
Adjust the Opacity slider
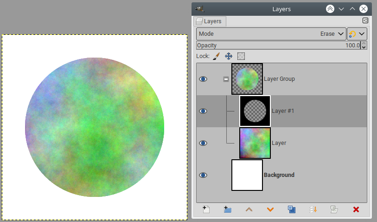(278, 46)
